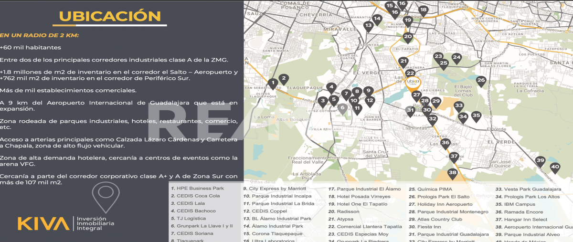Image resolution: width=573 pixels, height=242 pixels.
Task: Click map pin number 40
Action: coord(554,168)
